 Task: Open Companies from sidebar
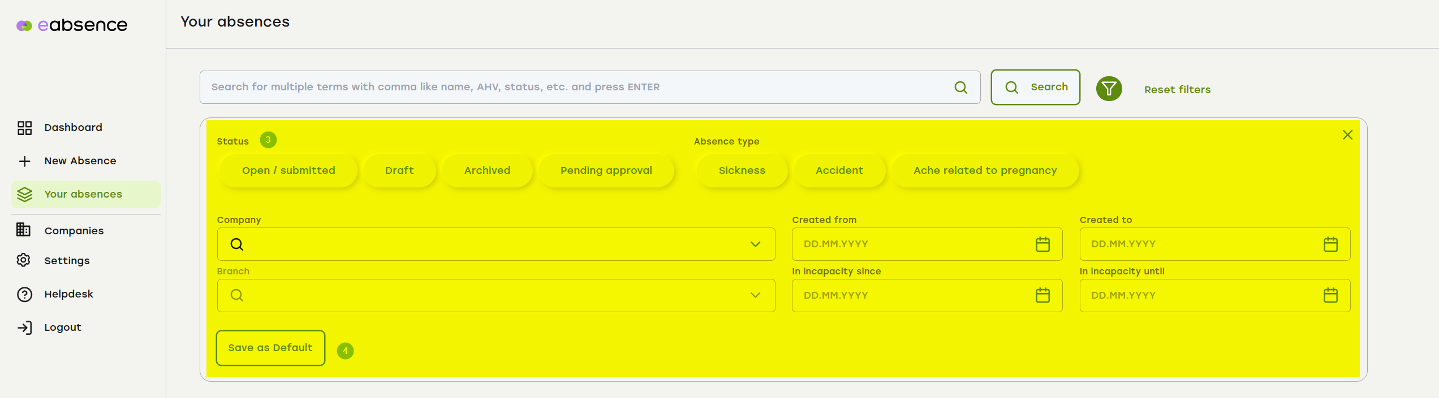(74, 231)
